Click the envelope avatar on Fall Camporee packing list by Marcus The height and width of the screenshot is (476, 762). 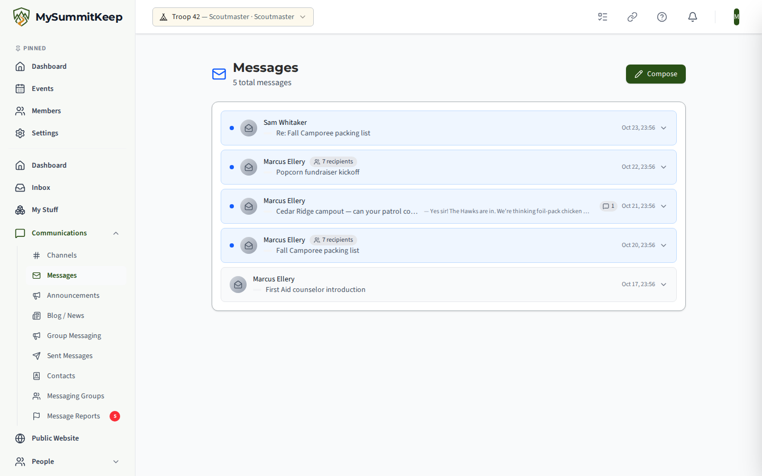coord(249,245)
